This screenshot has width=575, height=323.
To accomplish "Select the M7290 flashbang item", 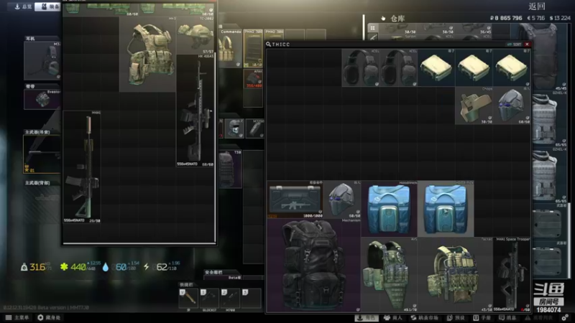I will (x=254, y=128).
